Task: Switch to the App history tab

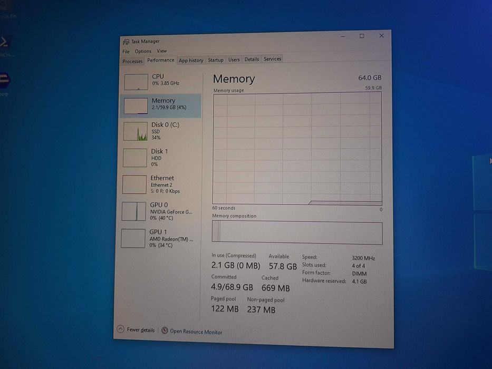Action: [x=191, y=60]
